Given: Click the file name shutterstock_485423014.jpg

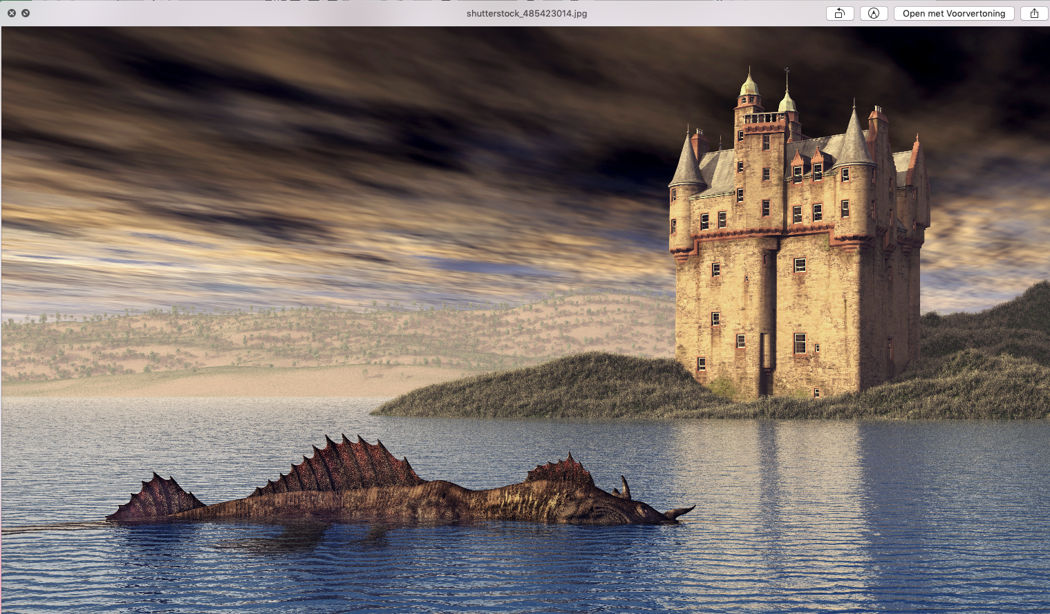Looking at the screenshot, I should (527, 13).
